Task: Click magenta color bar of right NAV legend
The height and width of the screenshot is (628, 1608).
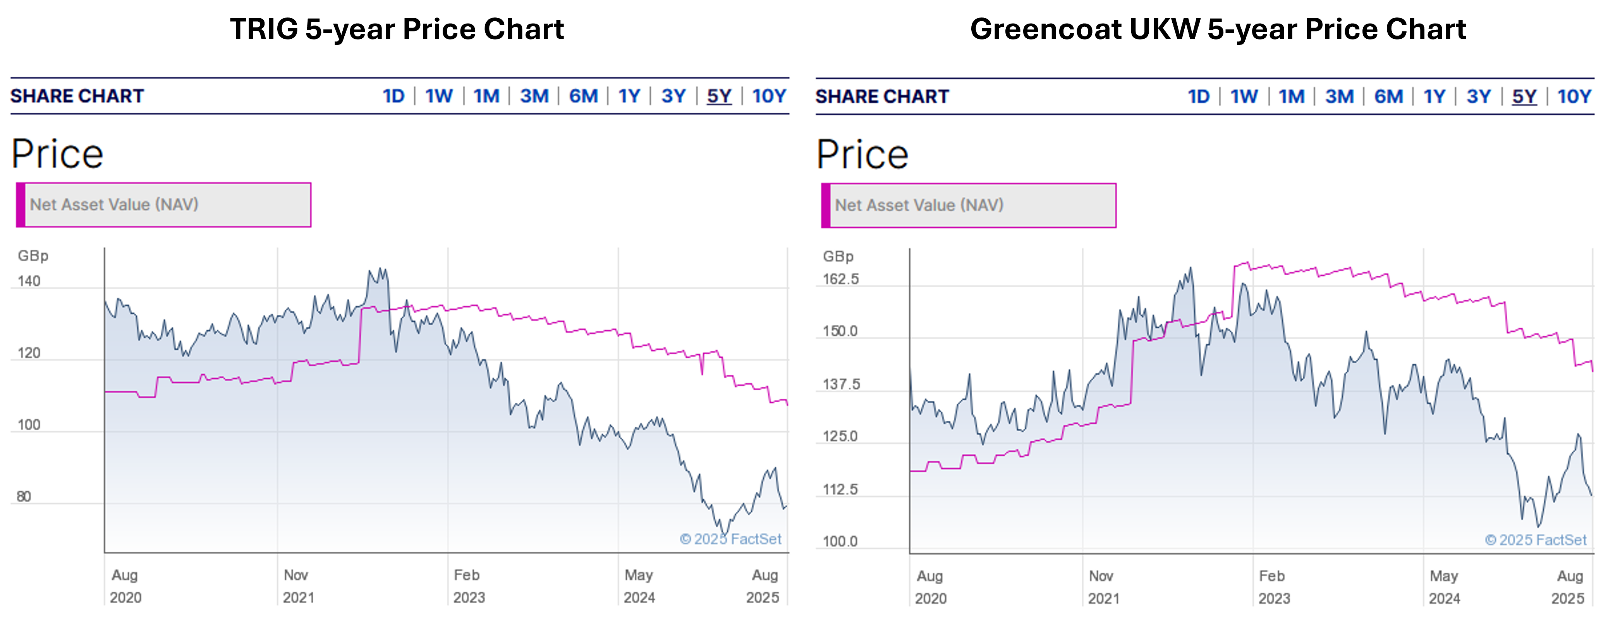Action: coord(826,205)
